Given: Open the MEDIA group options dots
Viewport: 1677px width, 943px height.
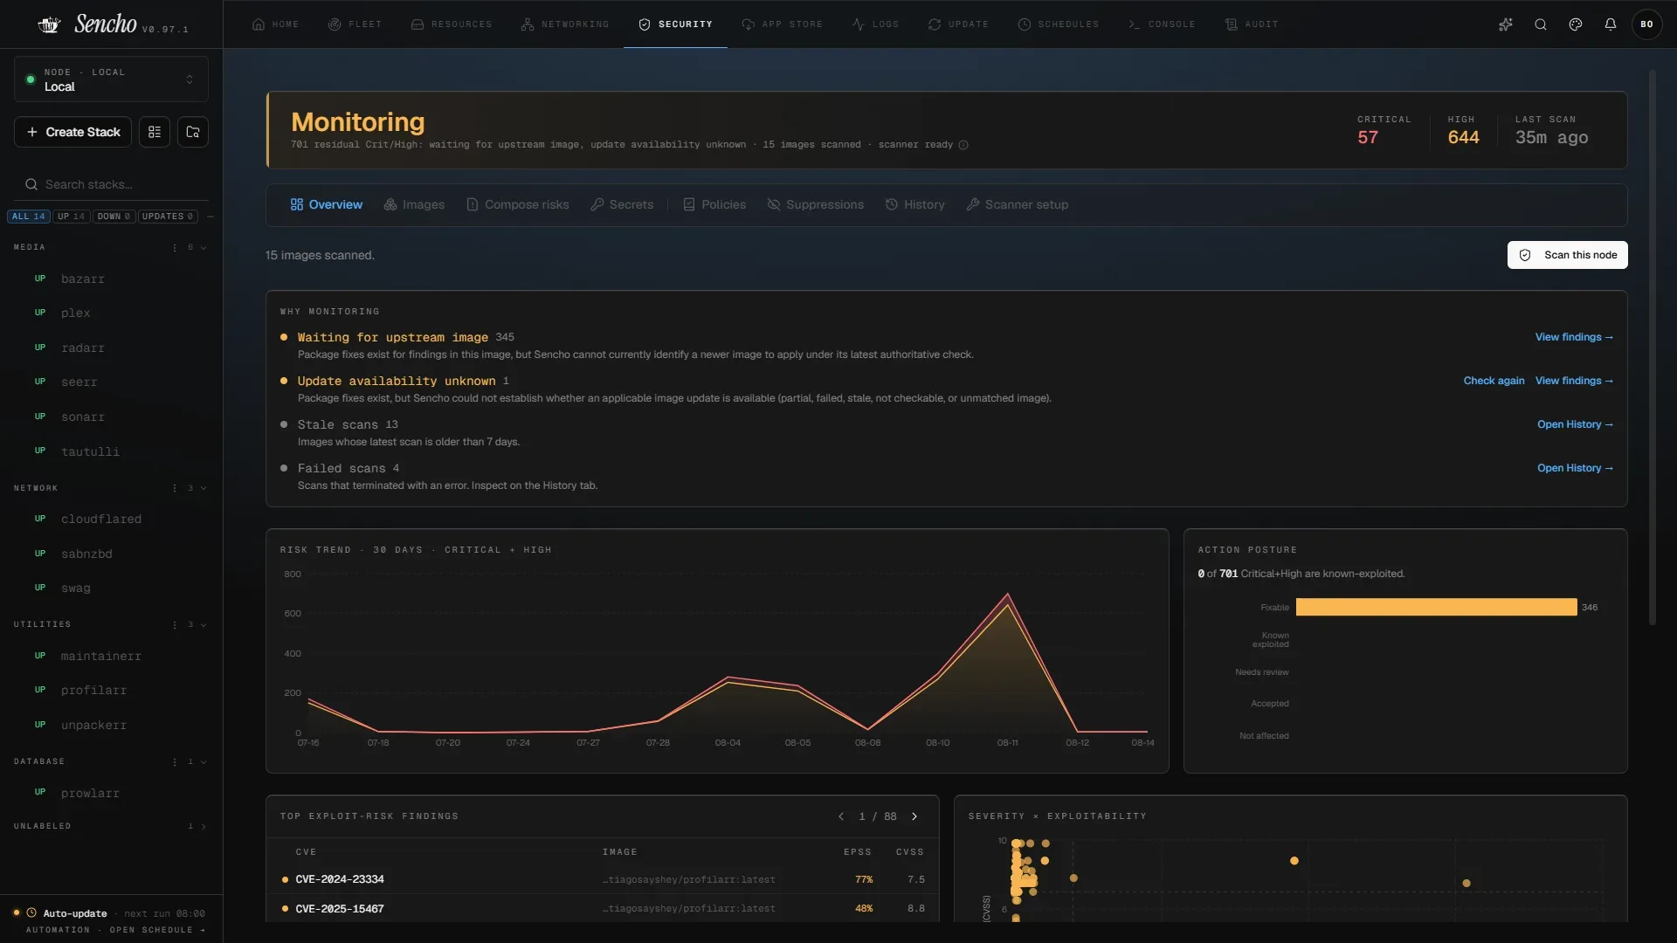Looking at the screenshot, I should tap(175, 248).
